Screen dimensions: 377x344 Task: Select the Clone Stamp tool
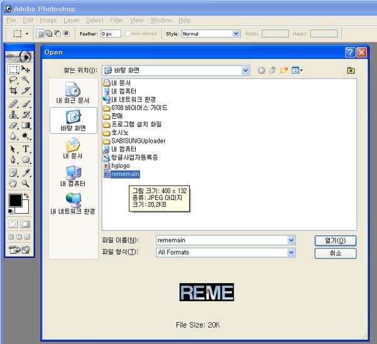click(13, 114)
